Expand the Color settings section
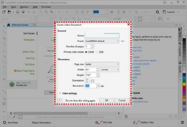187x127 pixels. tap(60, 93)
